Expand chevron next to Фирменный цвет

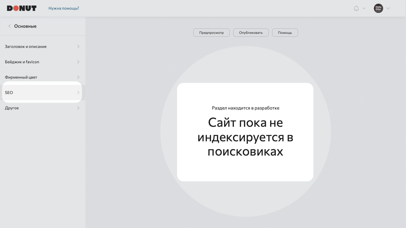coord(78,77)
